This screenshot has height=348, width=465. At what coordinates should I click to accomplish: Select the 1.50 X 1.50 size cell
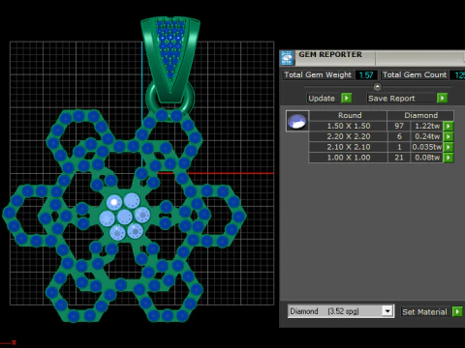pos(349,126)
